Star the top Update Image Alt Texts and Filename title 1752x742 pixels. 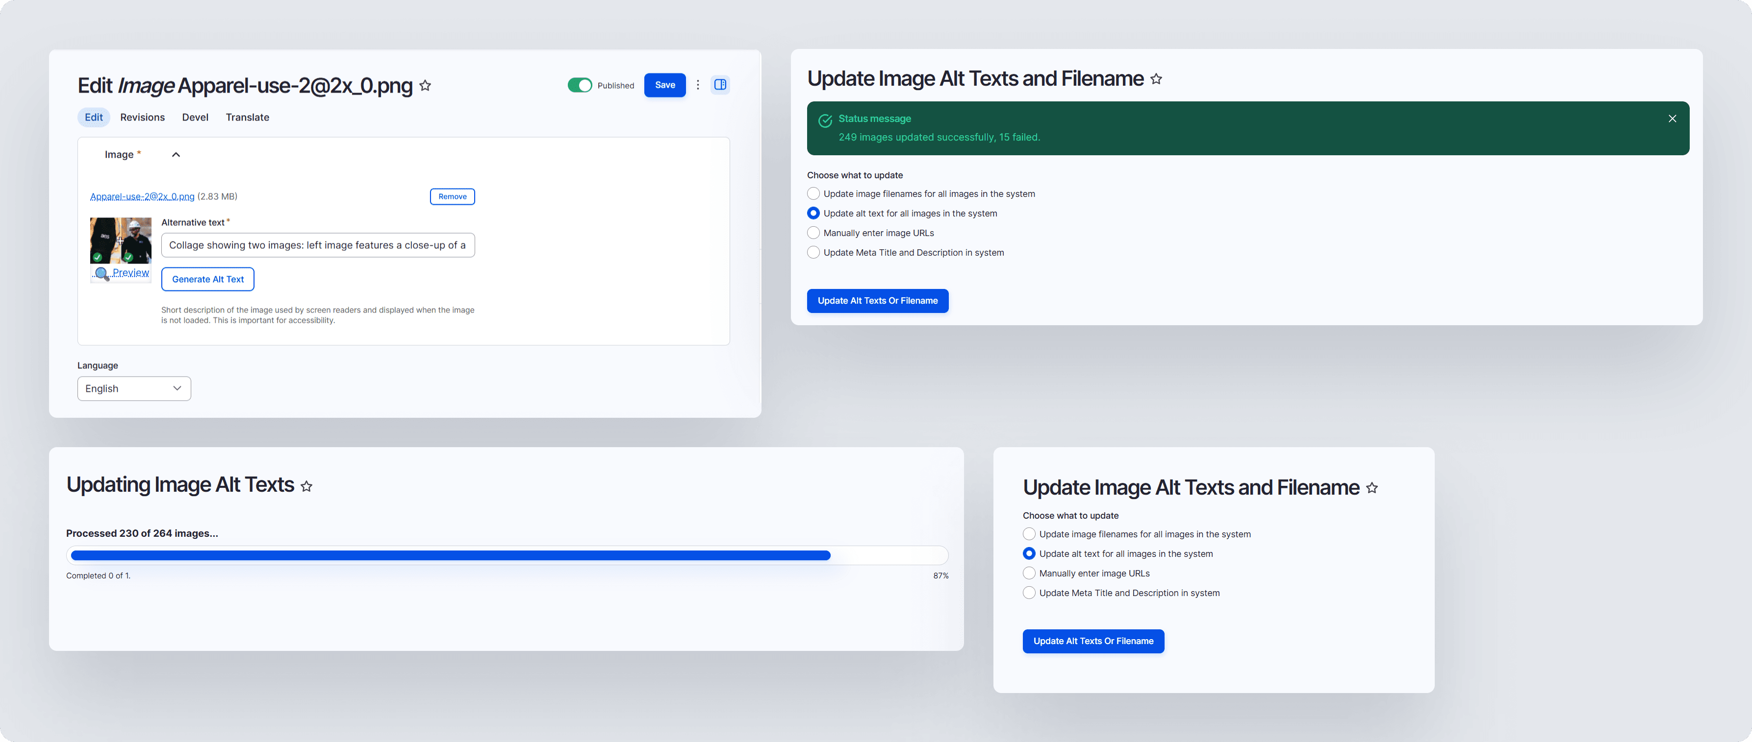(x=1156, y=79)
